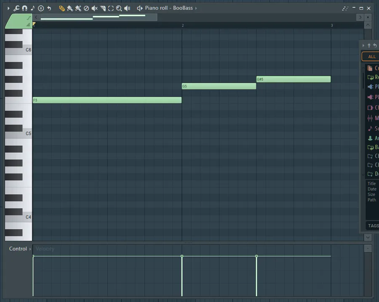The height and width of the screenshot is (302, 379).
Task: Click the velocity handle of the G#5 note
Action: tap(256, 256)
